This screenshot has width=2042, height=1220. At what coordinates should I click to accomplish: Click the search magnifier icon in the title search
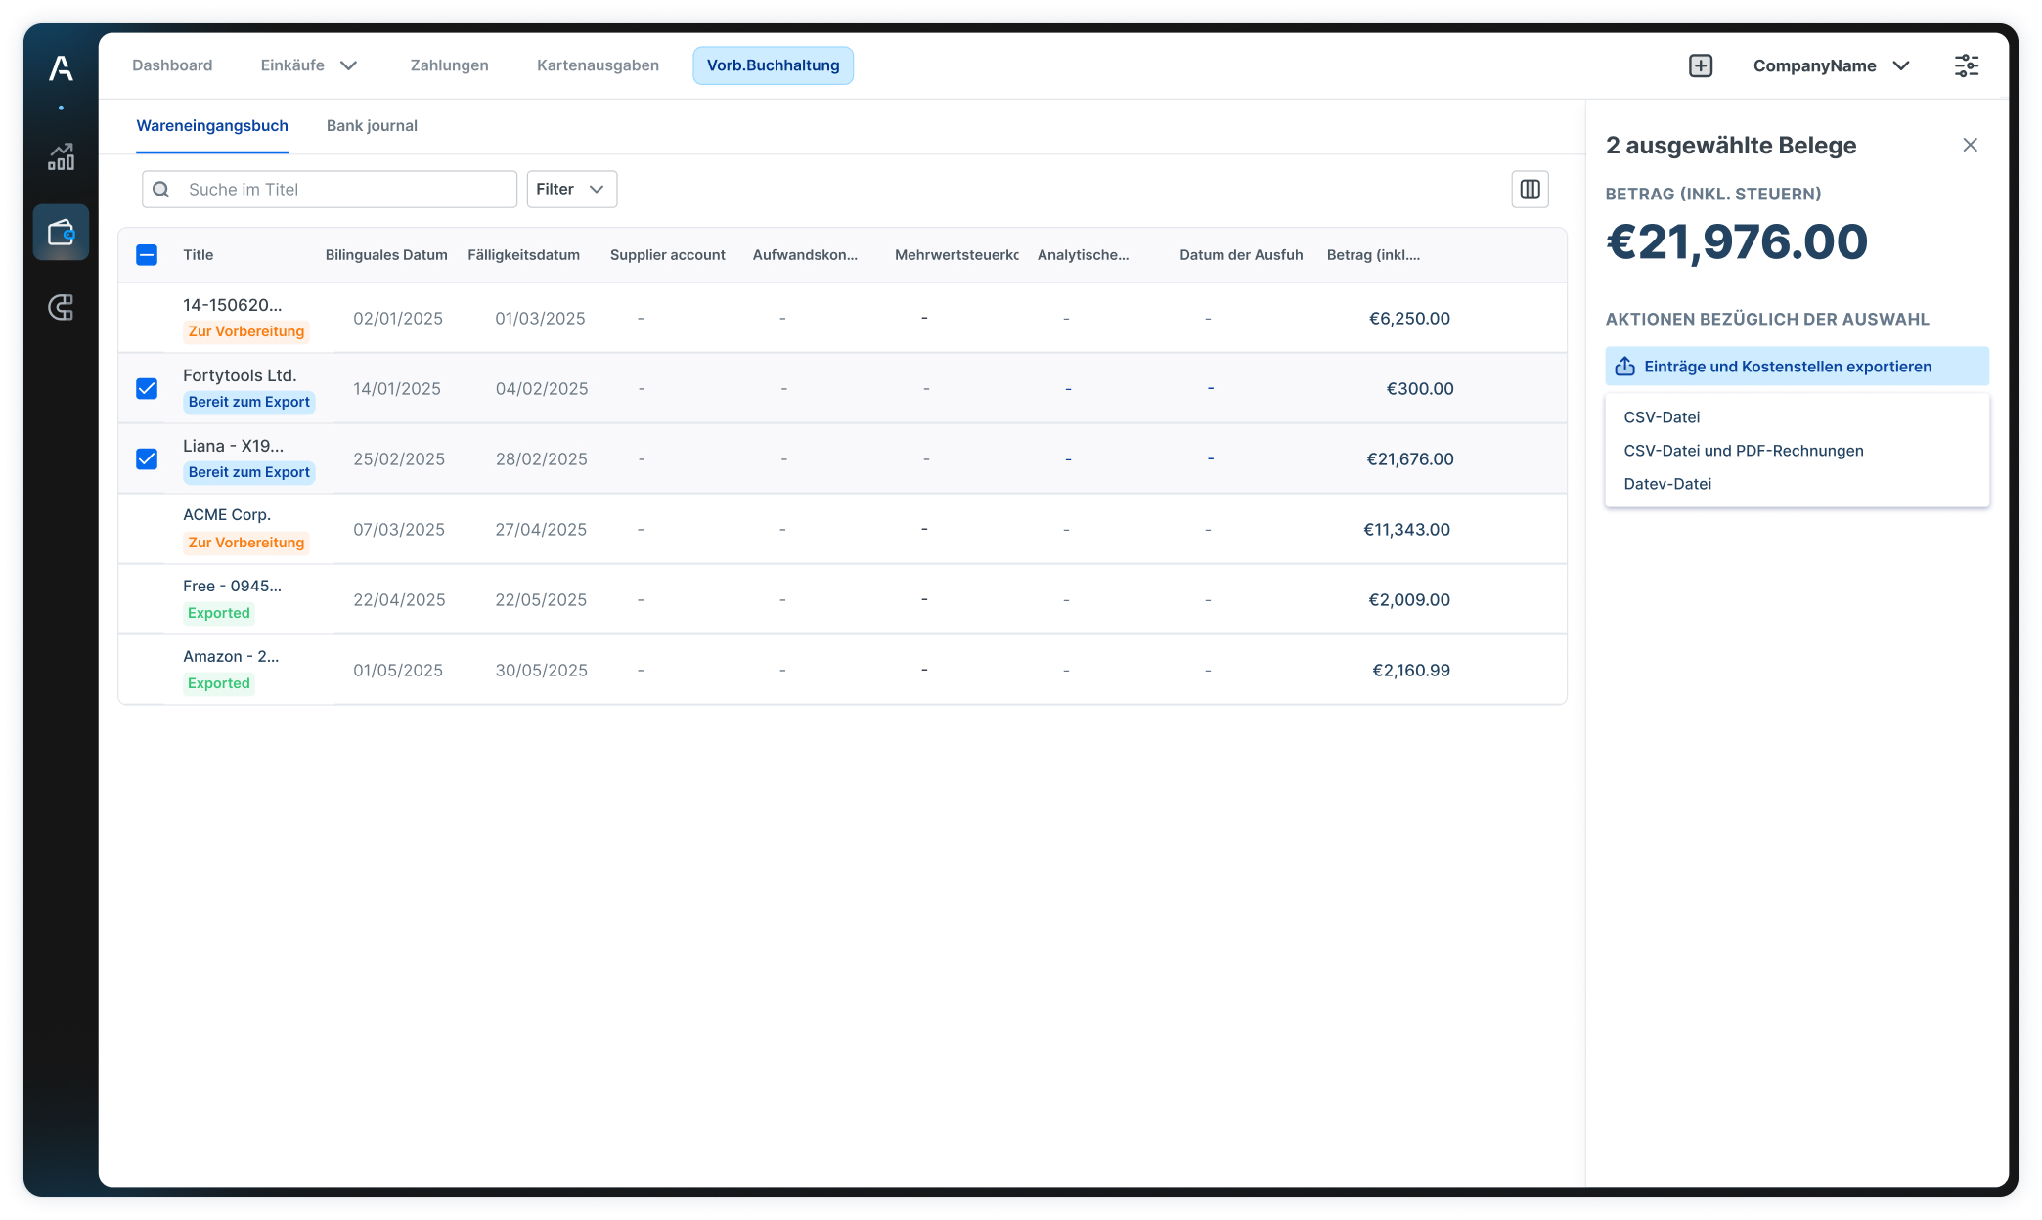(x=161, y=189)
